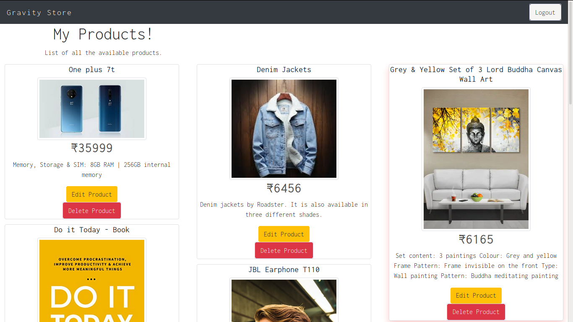The image size is (573, 322).
Task: Edit the Buddha Canvas Wall Art product
Action: [x=476, y=295]
